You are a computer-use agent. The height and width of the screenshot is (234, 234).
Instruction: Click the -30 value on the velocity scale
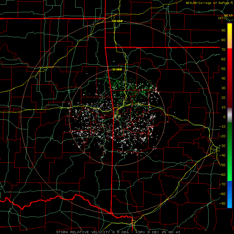tap(222, 146)
